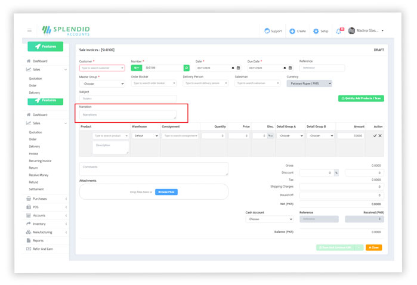
Task: View notifications via bell icon
Action: [339, 31]
